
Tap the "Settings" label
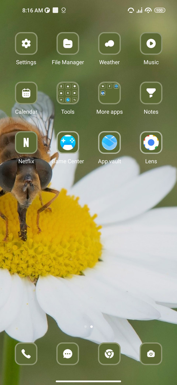click(26, 62)
